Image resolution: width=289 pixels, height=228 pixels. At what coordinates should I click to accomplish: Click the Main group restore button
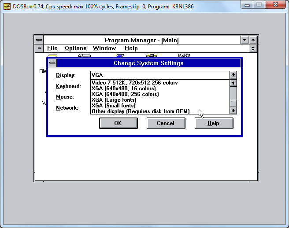pos(253,48)
